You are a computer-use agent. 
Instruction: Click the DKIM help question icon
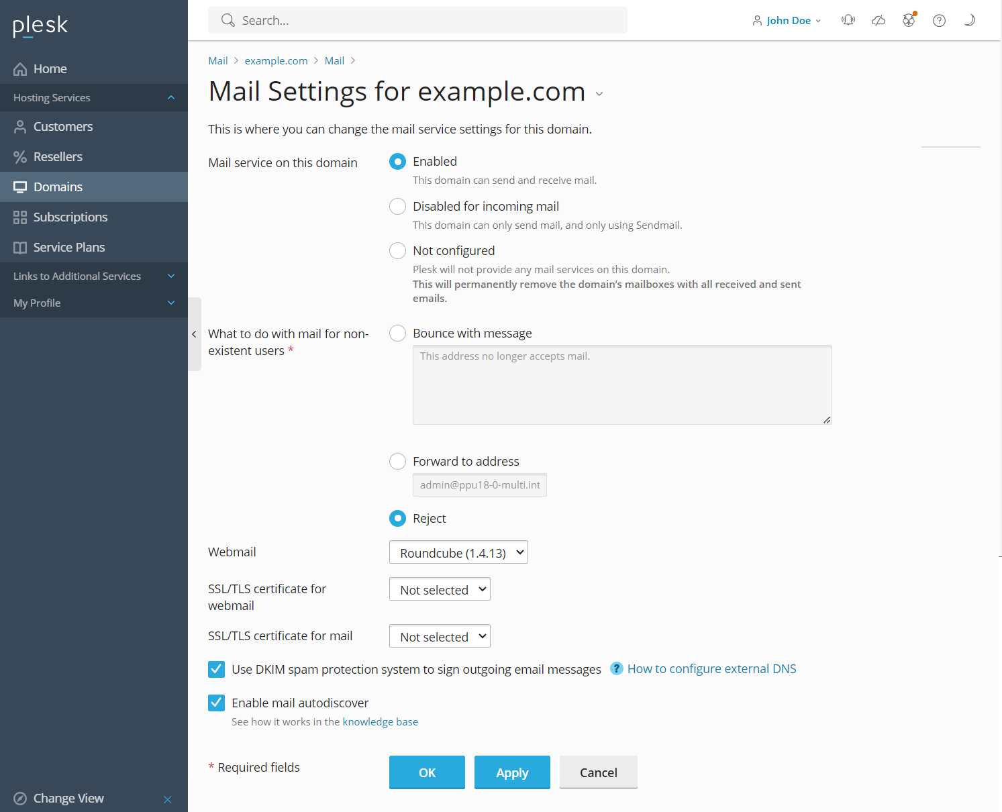[616, 669]
